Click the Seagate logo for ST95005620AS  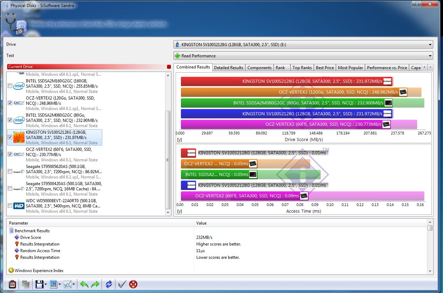coord(19,171)
